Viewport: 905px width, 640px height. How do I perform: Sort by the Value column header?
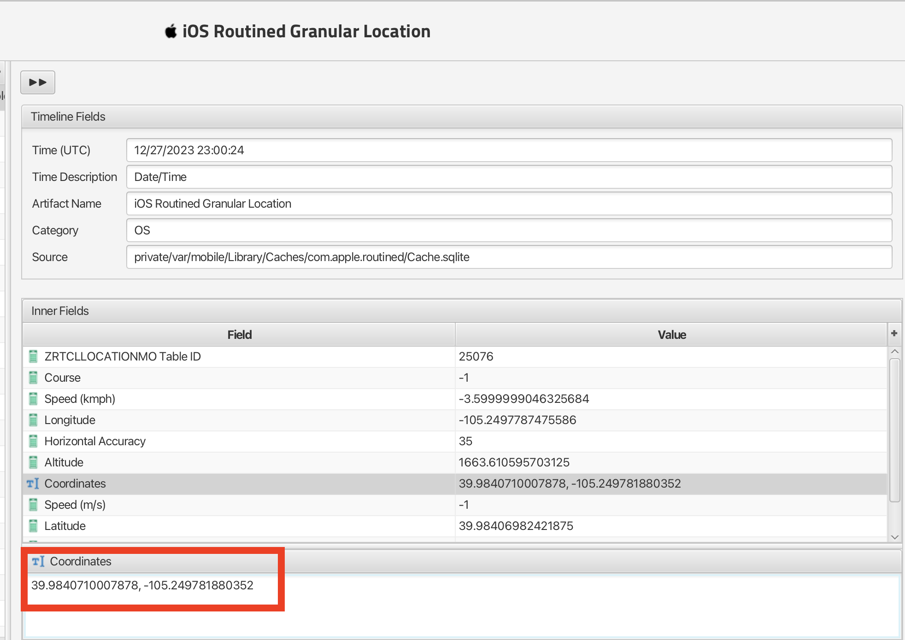[x=671, y=335]
